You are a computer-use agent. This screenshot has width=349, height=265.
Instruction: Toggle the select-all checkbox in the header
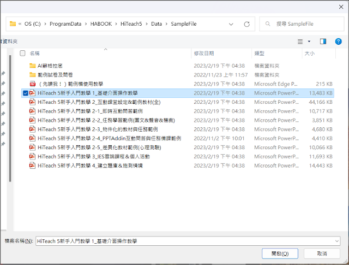tap(22, 53)
